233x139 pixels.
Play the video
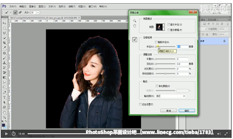(x=6, y=134)
